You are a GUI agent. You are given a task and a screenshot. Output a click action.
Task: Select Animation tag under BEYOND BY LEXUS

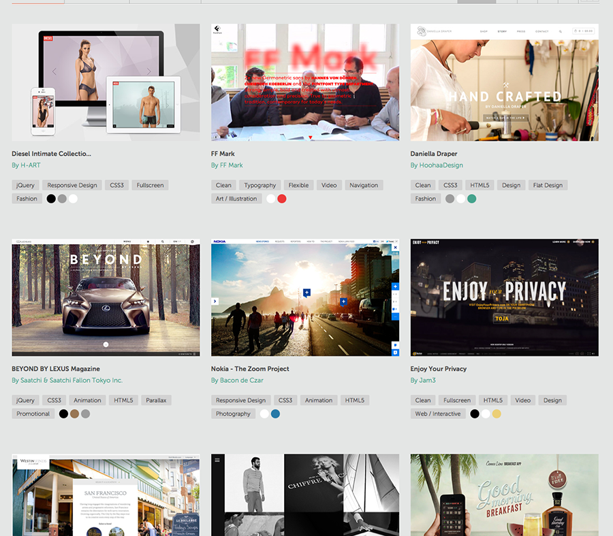click(x=88, y=400)
